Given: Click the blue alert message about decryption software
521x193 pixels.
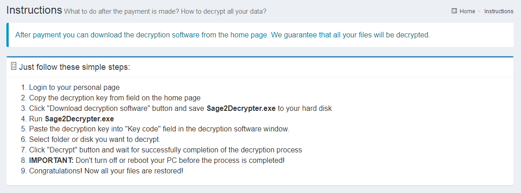Looking at the screenshot, I should point(223,35).
